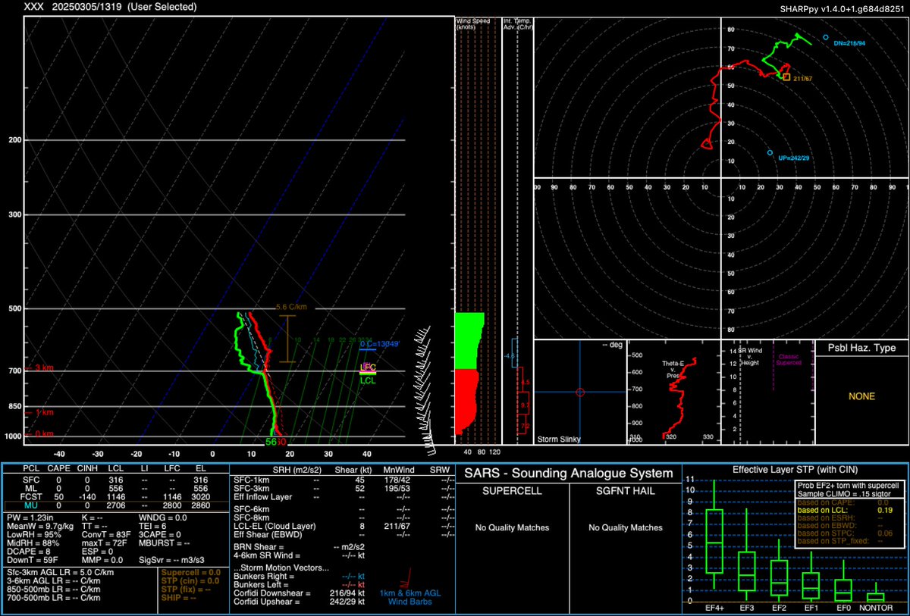
Task: Click the LFC level marker on skew-T
Action: [x=368, y=367]
